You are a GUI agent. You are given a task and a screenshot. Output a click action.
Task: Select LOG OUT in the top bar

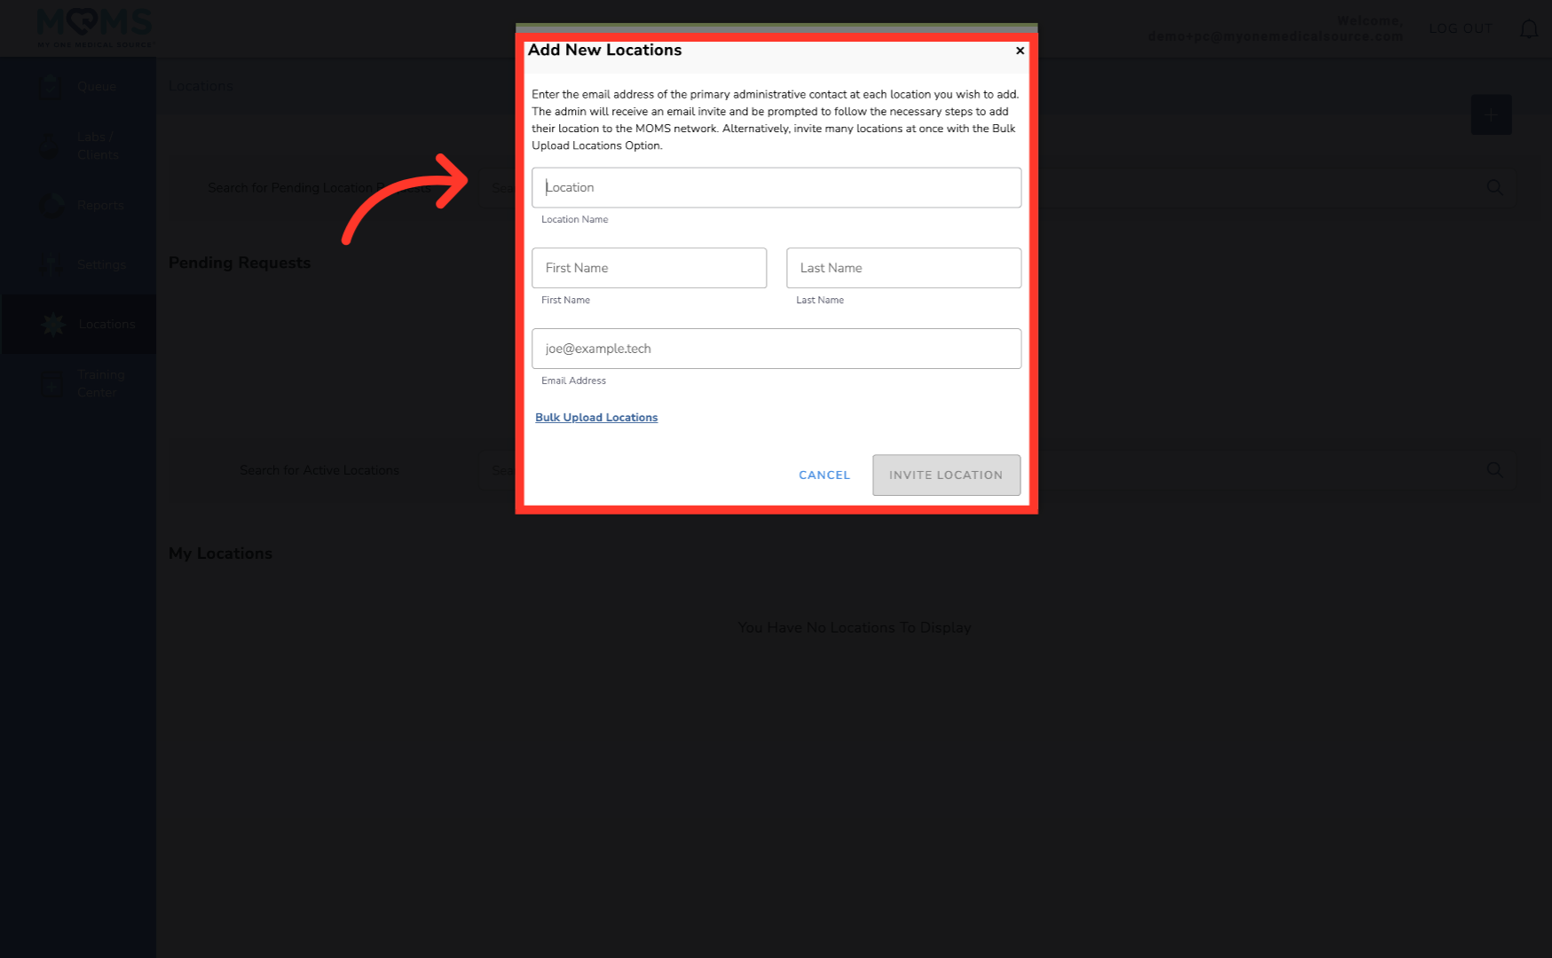coord(1460,28)
